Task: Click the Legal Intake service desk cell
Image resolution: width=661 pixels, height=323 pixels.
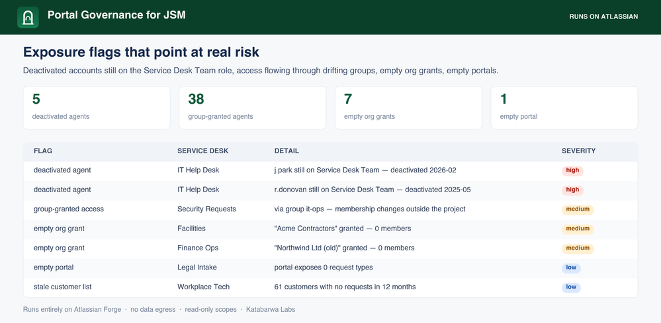Action: click(x=197, y=268)
